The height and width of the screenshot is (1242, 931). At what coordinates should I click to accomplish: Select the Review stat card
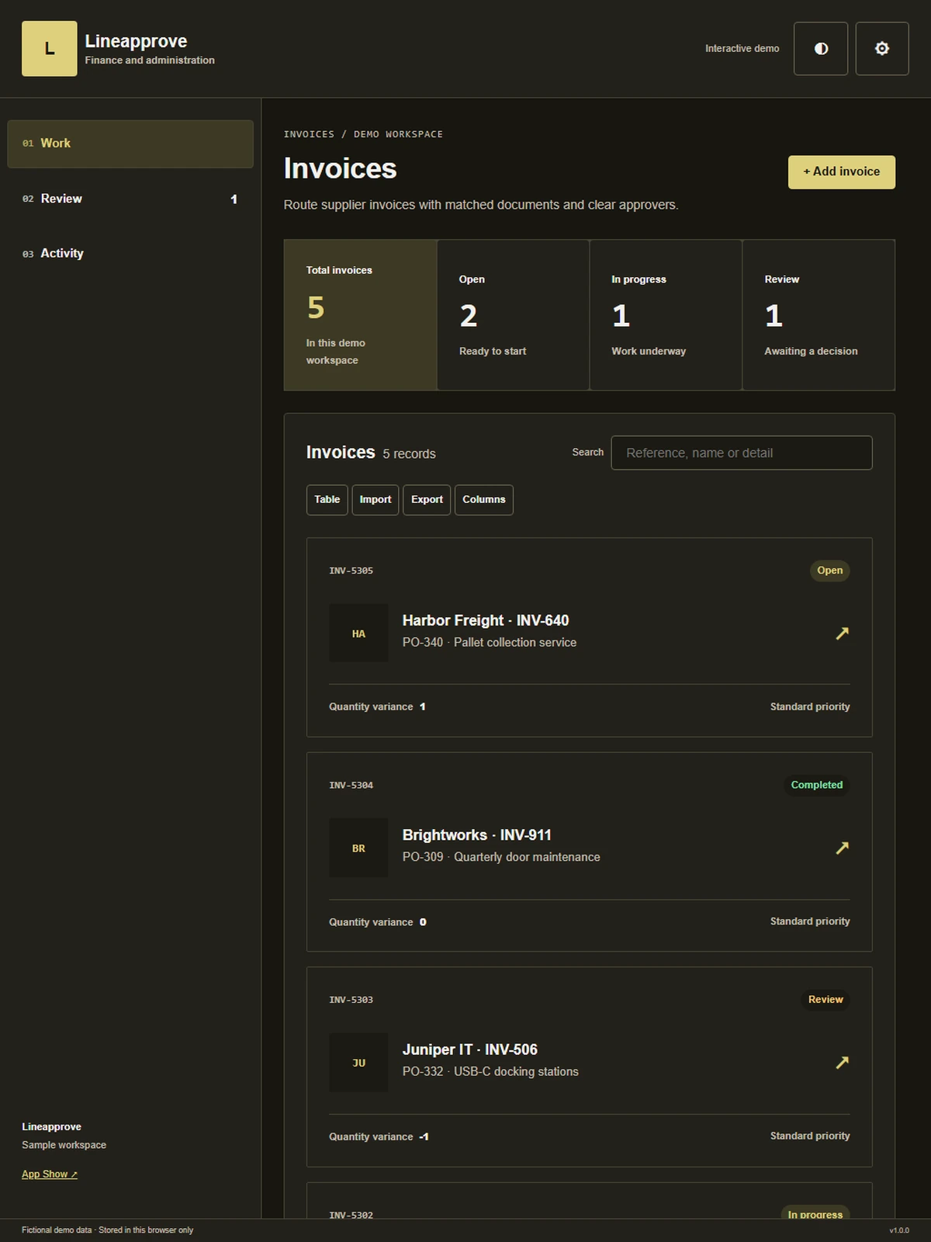pos(819,314)
